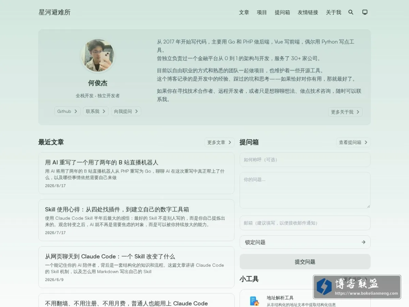Focus the 邮箱 email field
Image resolution: width=409 pixels, height=307 pixels.
(305, 223)
